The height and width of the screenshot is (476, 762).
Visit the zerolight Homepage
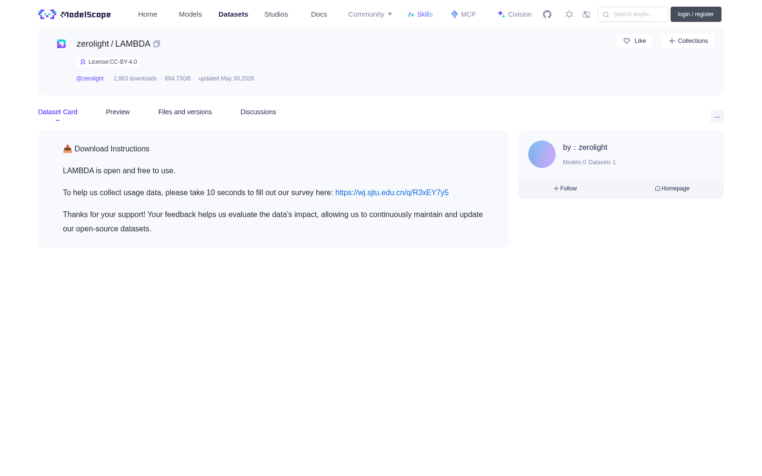pos(672,188)
